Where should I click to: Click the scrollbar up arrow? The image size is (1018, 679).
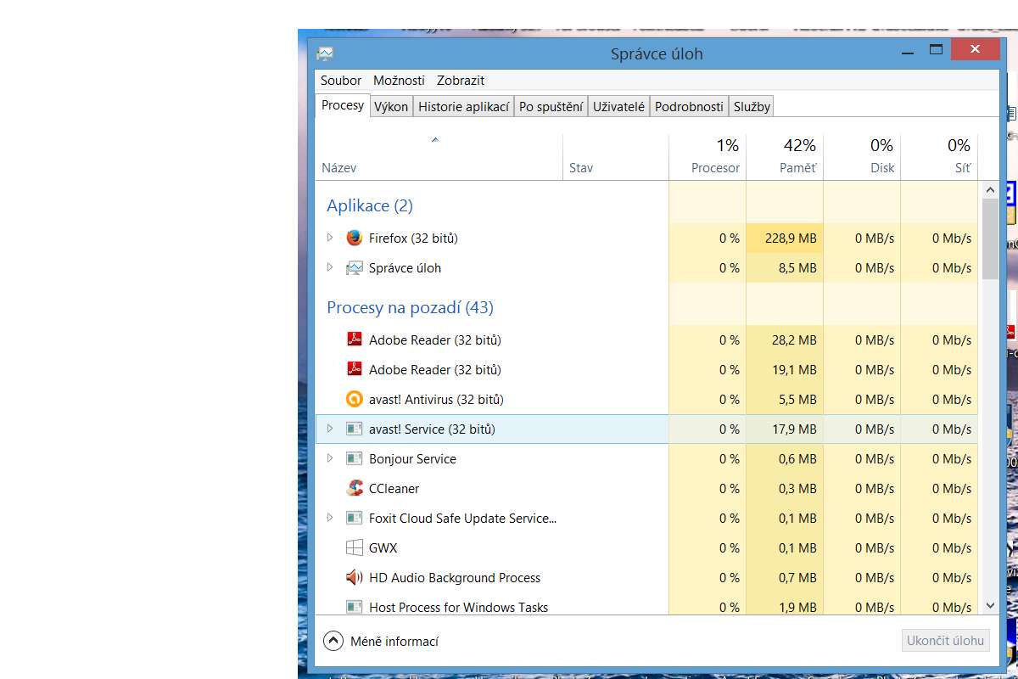click(x=990, y=189)
